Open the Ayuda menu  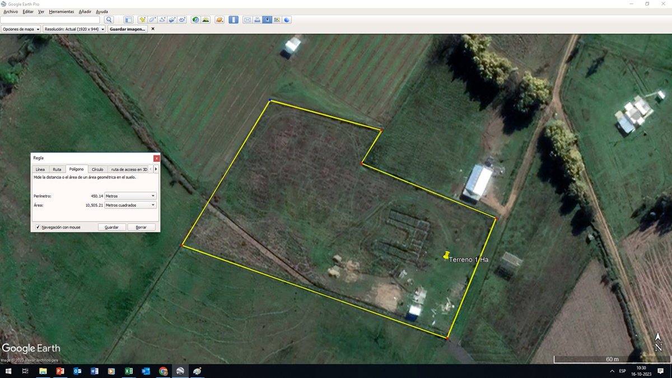pos(102,12)
